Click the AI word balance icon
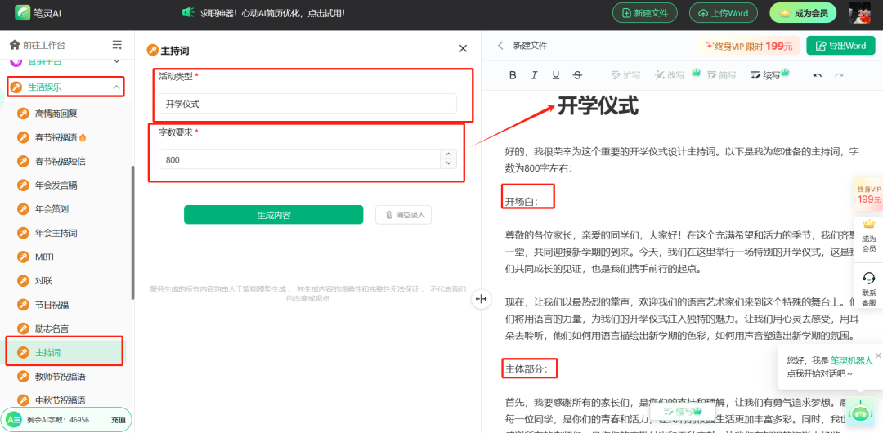This screenshot has width=883, height=433. click(x=14, y=420)
